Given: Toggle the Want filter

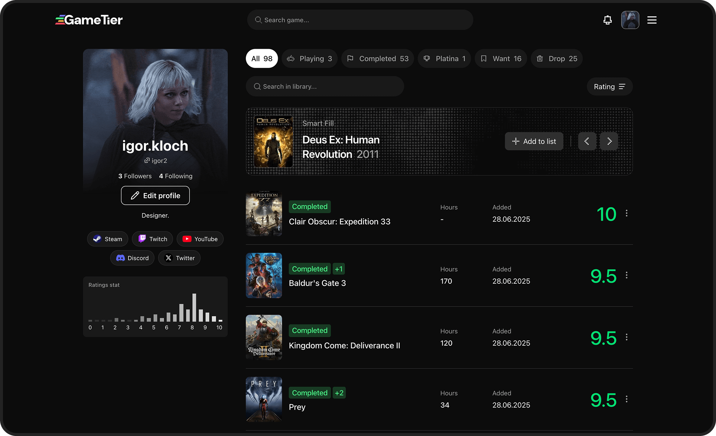Looking at the screenshot, I should pos(501,58).
